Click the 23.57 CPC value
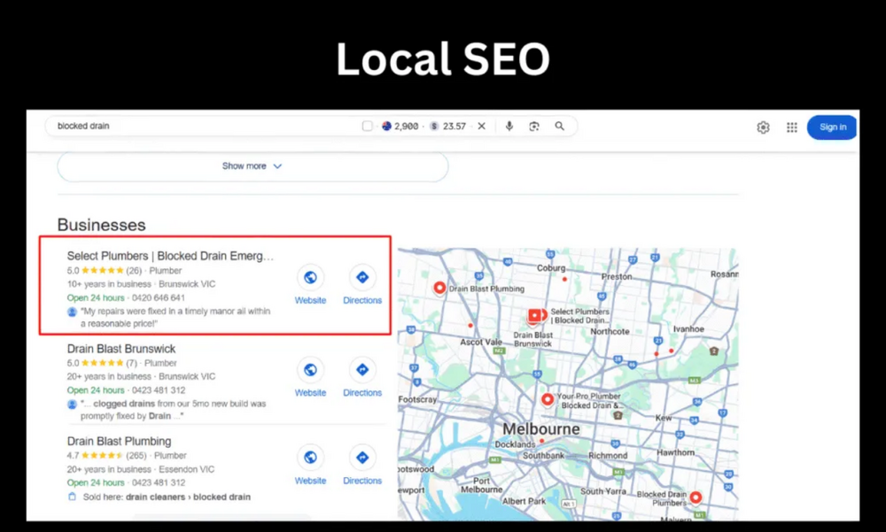The width and height of the screenshot is (886, 532). click(x=455, y=126)
